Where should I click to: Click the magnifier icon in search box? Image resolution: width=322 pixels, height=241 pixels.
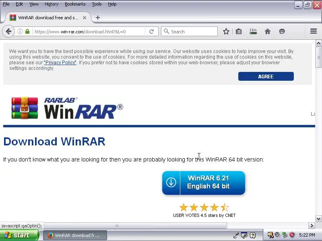tap(166, 31)
